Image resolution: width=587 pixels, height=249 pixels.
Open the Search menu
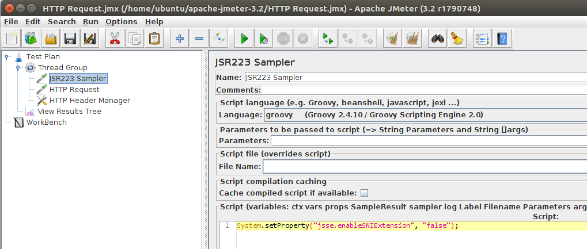pos(62,22)
